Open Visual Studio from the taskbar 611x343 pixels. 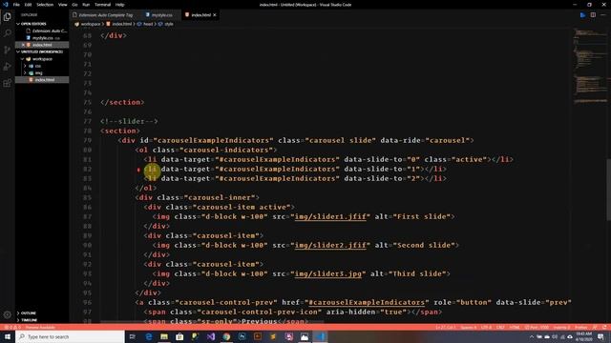point(211,336)
